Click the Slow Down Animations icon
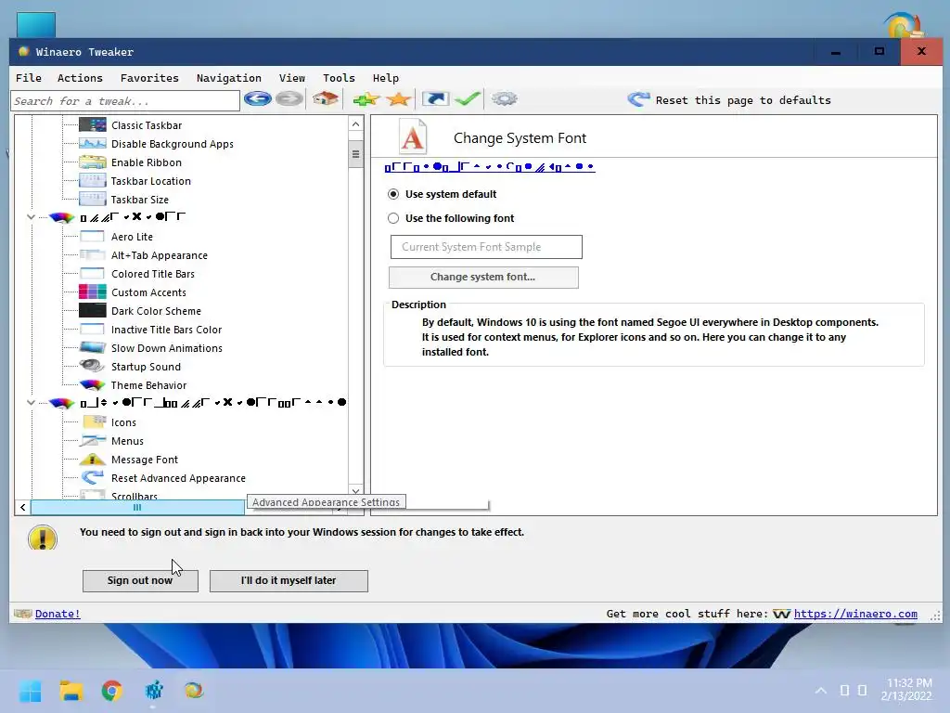Viewport: 950px width, 713px height. [93, 348]
